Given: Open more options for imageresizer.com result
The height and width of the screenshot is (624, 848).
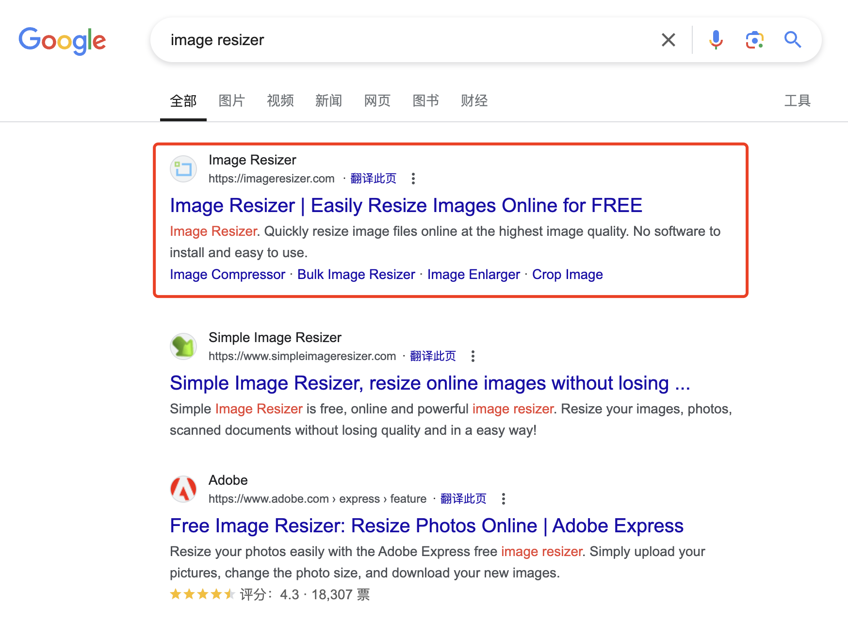Looking at the screenshot, I should coord(413,179).
